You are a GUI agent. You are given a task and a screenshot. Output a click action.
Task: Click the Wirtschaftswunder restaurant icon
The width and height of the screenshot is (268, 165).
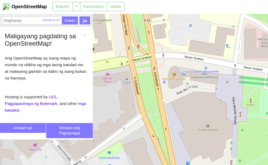click(174, 75)
